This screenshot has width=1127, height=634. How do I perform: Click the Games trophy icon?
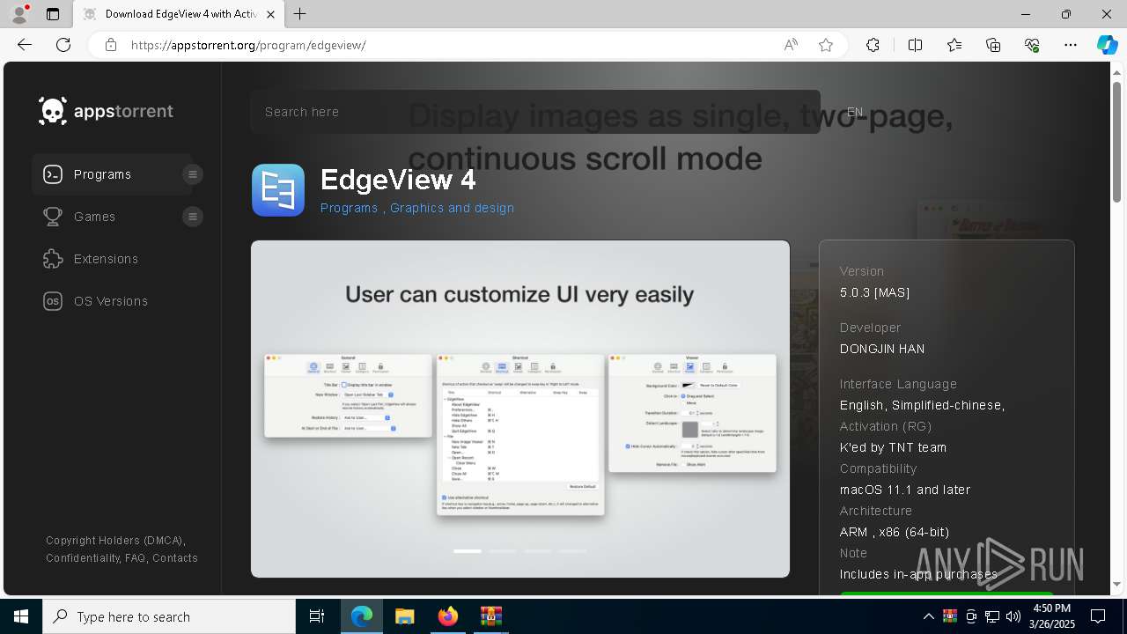53,217
